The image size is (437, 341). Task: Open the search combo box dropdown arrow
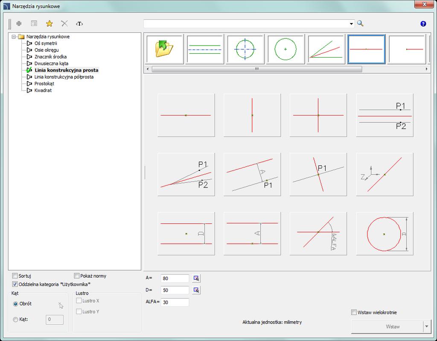coord(351,24)
